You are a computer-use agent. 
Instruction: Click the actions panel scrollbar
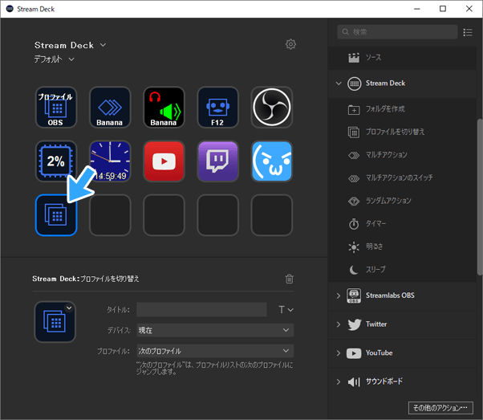coord(480,197)
